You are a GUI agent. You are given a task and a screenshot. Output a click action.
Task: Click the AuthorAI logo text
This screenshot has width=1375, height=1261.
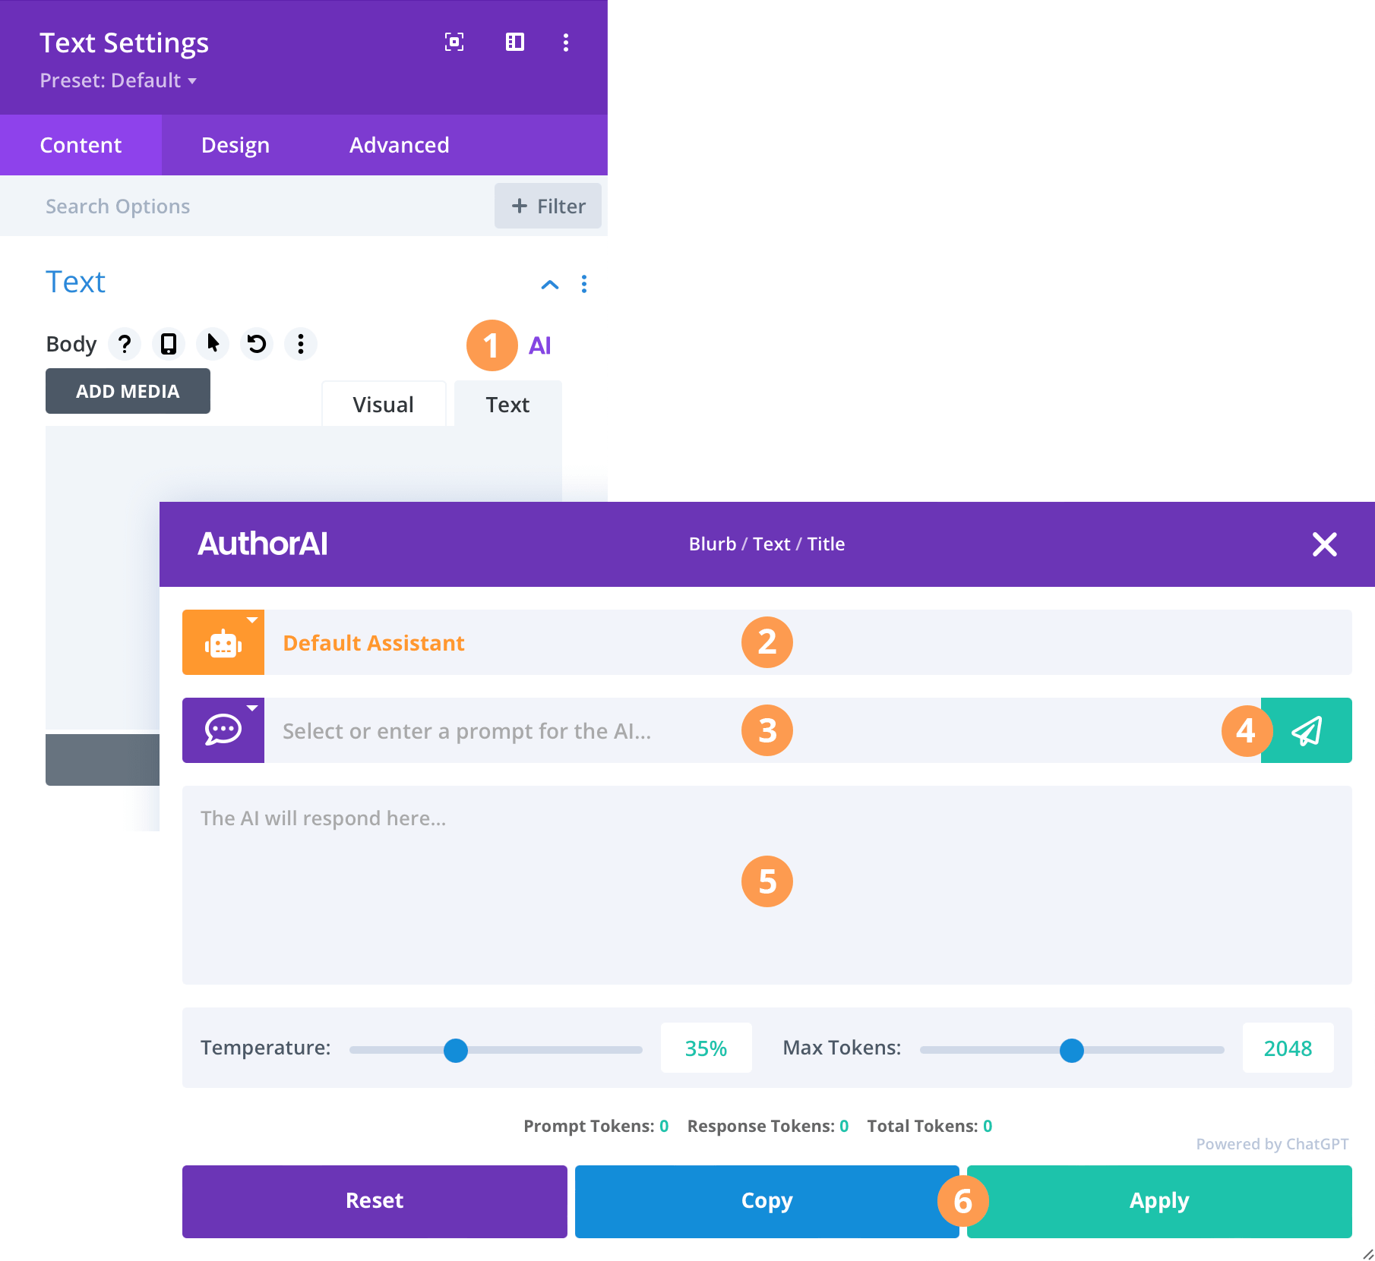pyautogui.click(x=263, y=544)
